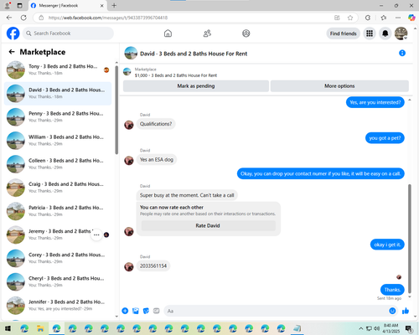This screenshot has width=419, height=335.
Task: Click the '2033561154' message bubble
Action: [153, 265]
